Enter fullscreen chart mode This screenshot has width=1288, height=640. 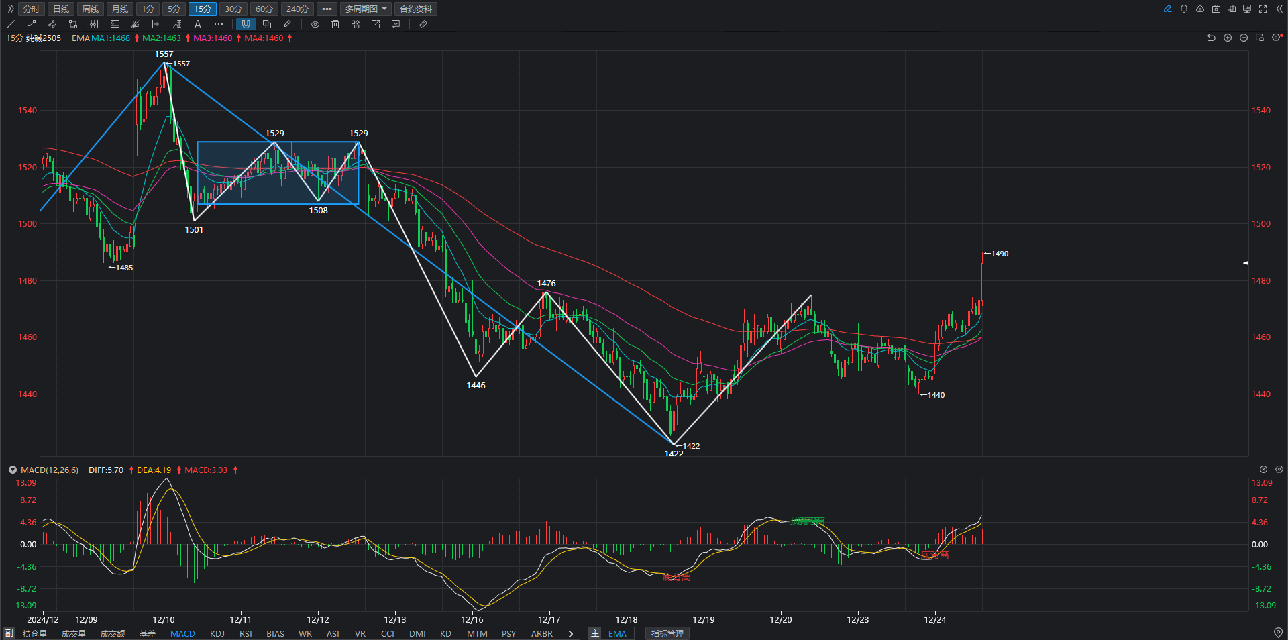point(1263,9)
